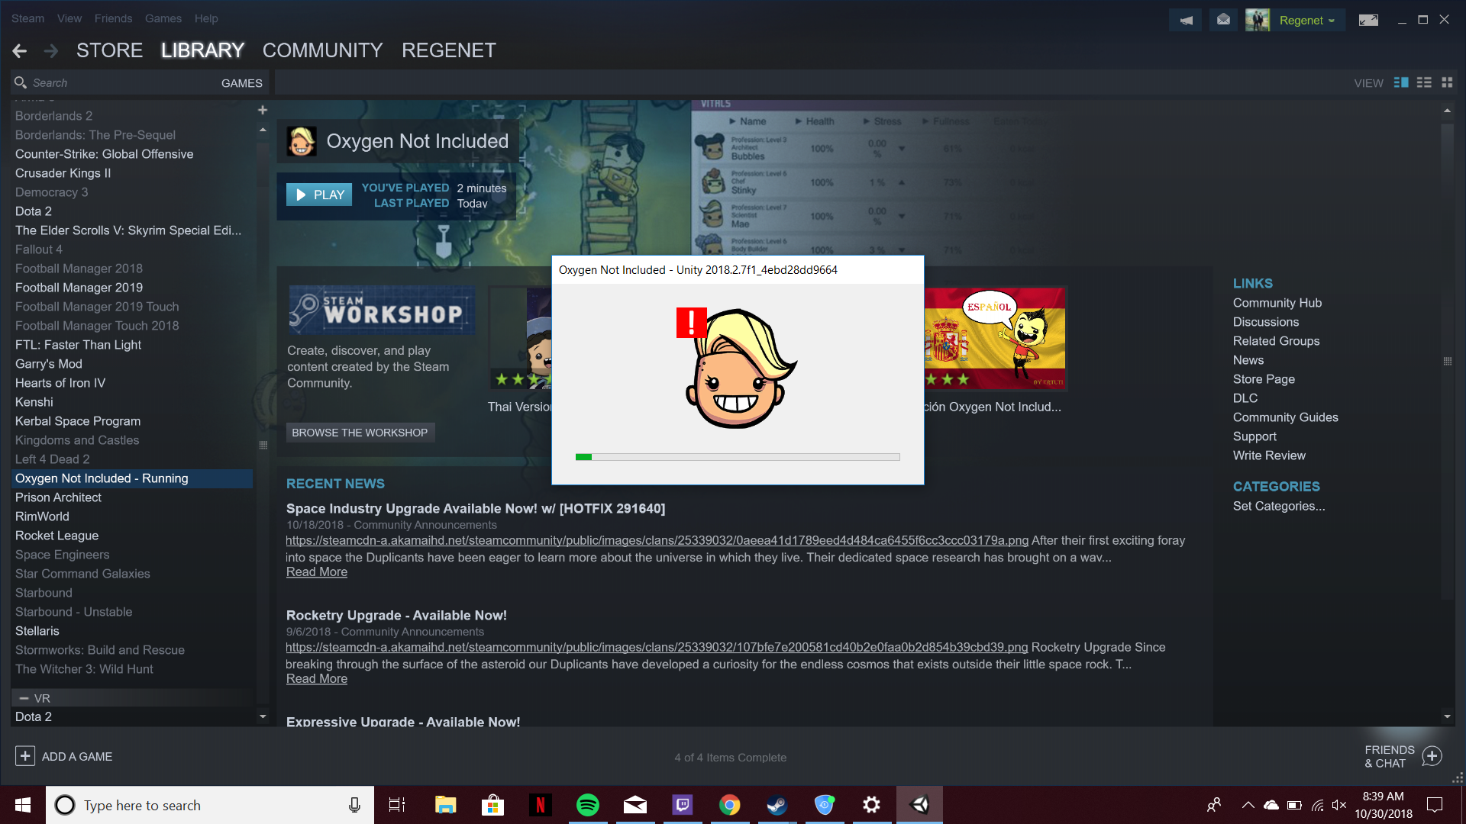Screen dimensions: 1466x824
Task: Go to the COMMUNITY tab
Action: 322,50
